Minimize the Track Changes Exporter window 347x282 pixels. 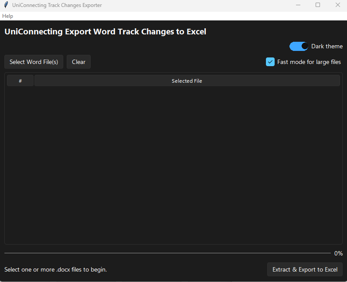pyautogui.click(x=298, y=5)
